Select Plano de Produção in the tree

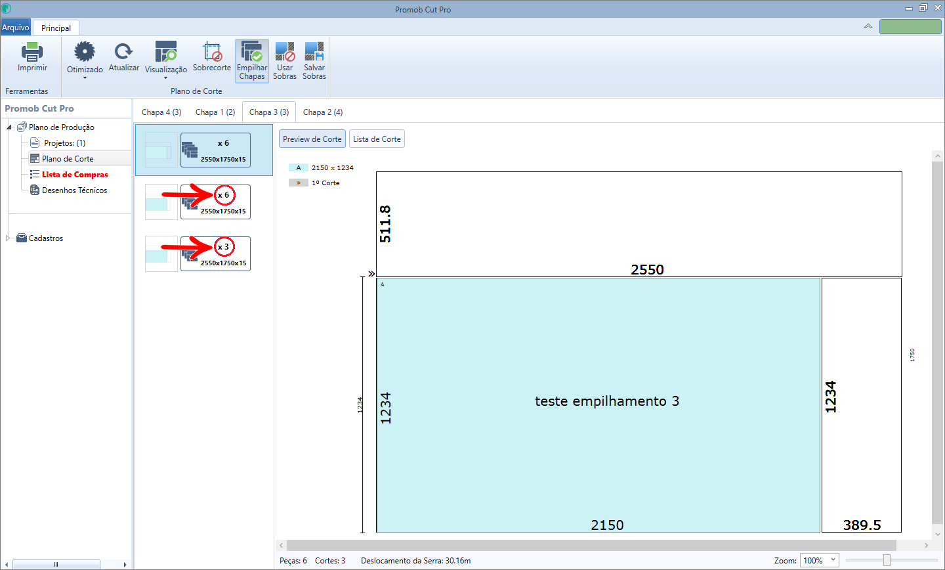point(62,127)
